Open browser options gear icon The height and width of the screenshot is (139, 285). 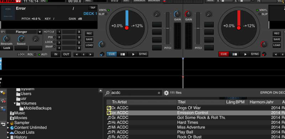click(x=166, y=93)
